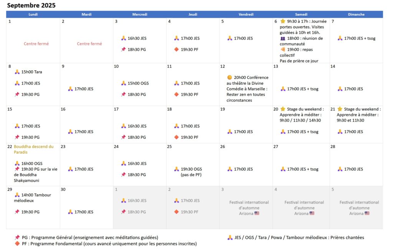Click '17h00 JES' on Sunday 14
Image resolution: width=393 pixels, height=251 pixels.
[353, 89]
